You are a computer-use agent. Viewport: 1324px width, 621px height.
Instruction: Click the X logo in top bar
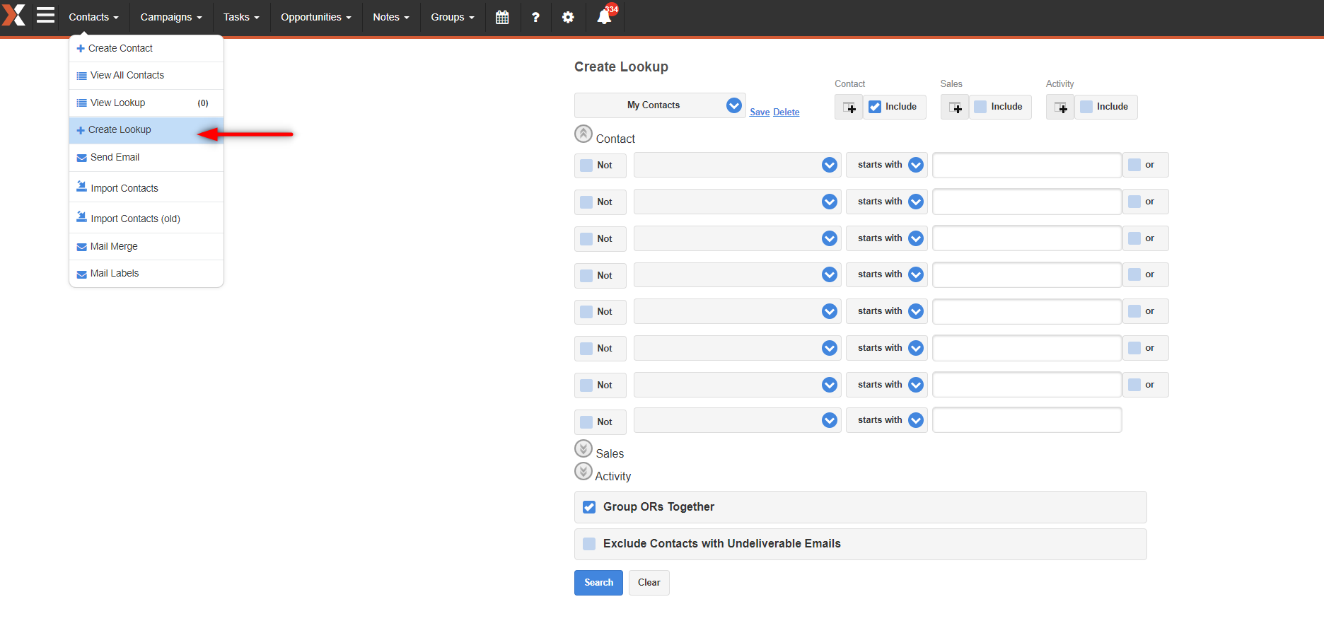click(14, 16)
